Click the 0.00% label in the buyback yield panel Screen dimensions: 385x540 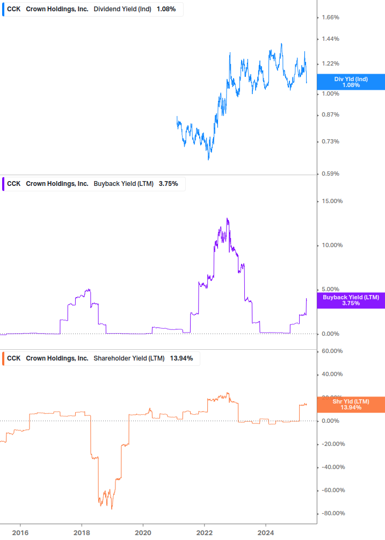pos(330,334)
